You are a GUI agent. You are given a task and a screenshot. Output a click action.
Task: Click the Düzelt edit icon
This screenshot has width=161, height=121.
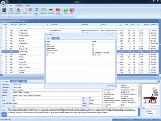click(25, 11)
